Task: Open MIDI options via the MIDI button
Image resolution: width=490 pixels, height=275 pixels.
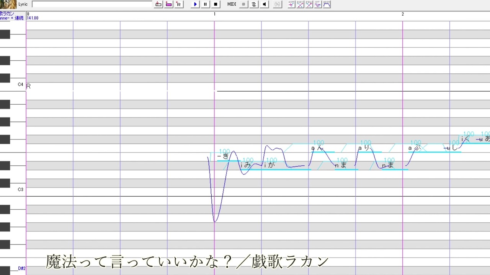Action: pos(231,4)
